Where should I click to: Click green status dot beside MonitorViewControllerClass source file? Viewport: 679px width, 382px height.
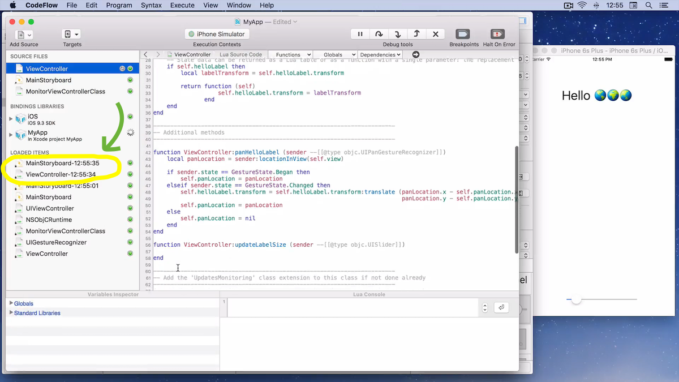(130, 91)
